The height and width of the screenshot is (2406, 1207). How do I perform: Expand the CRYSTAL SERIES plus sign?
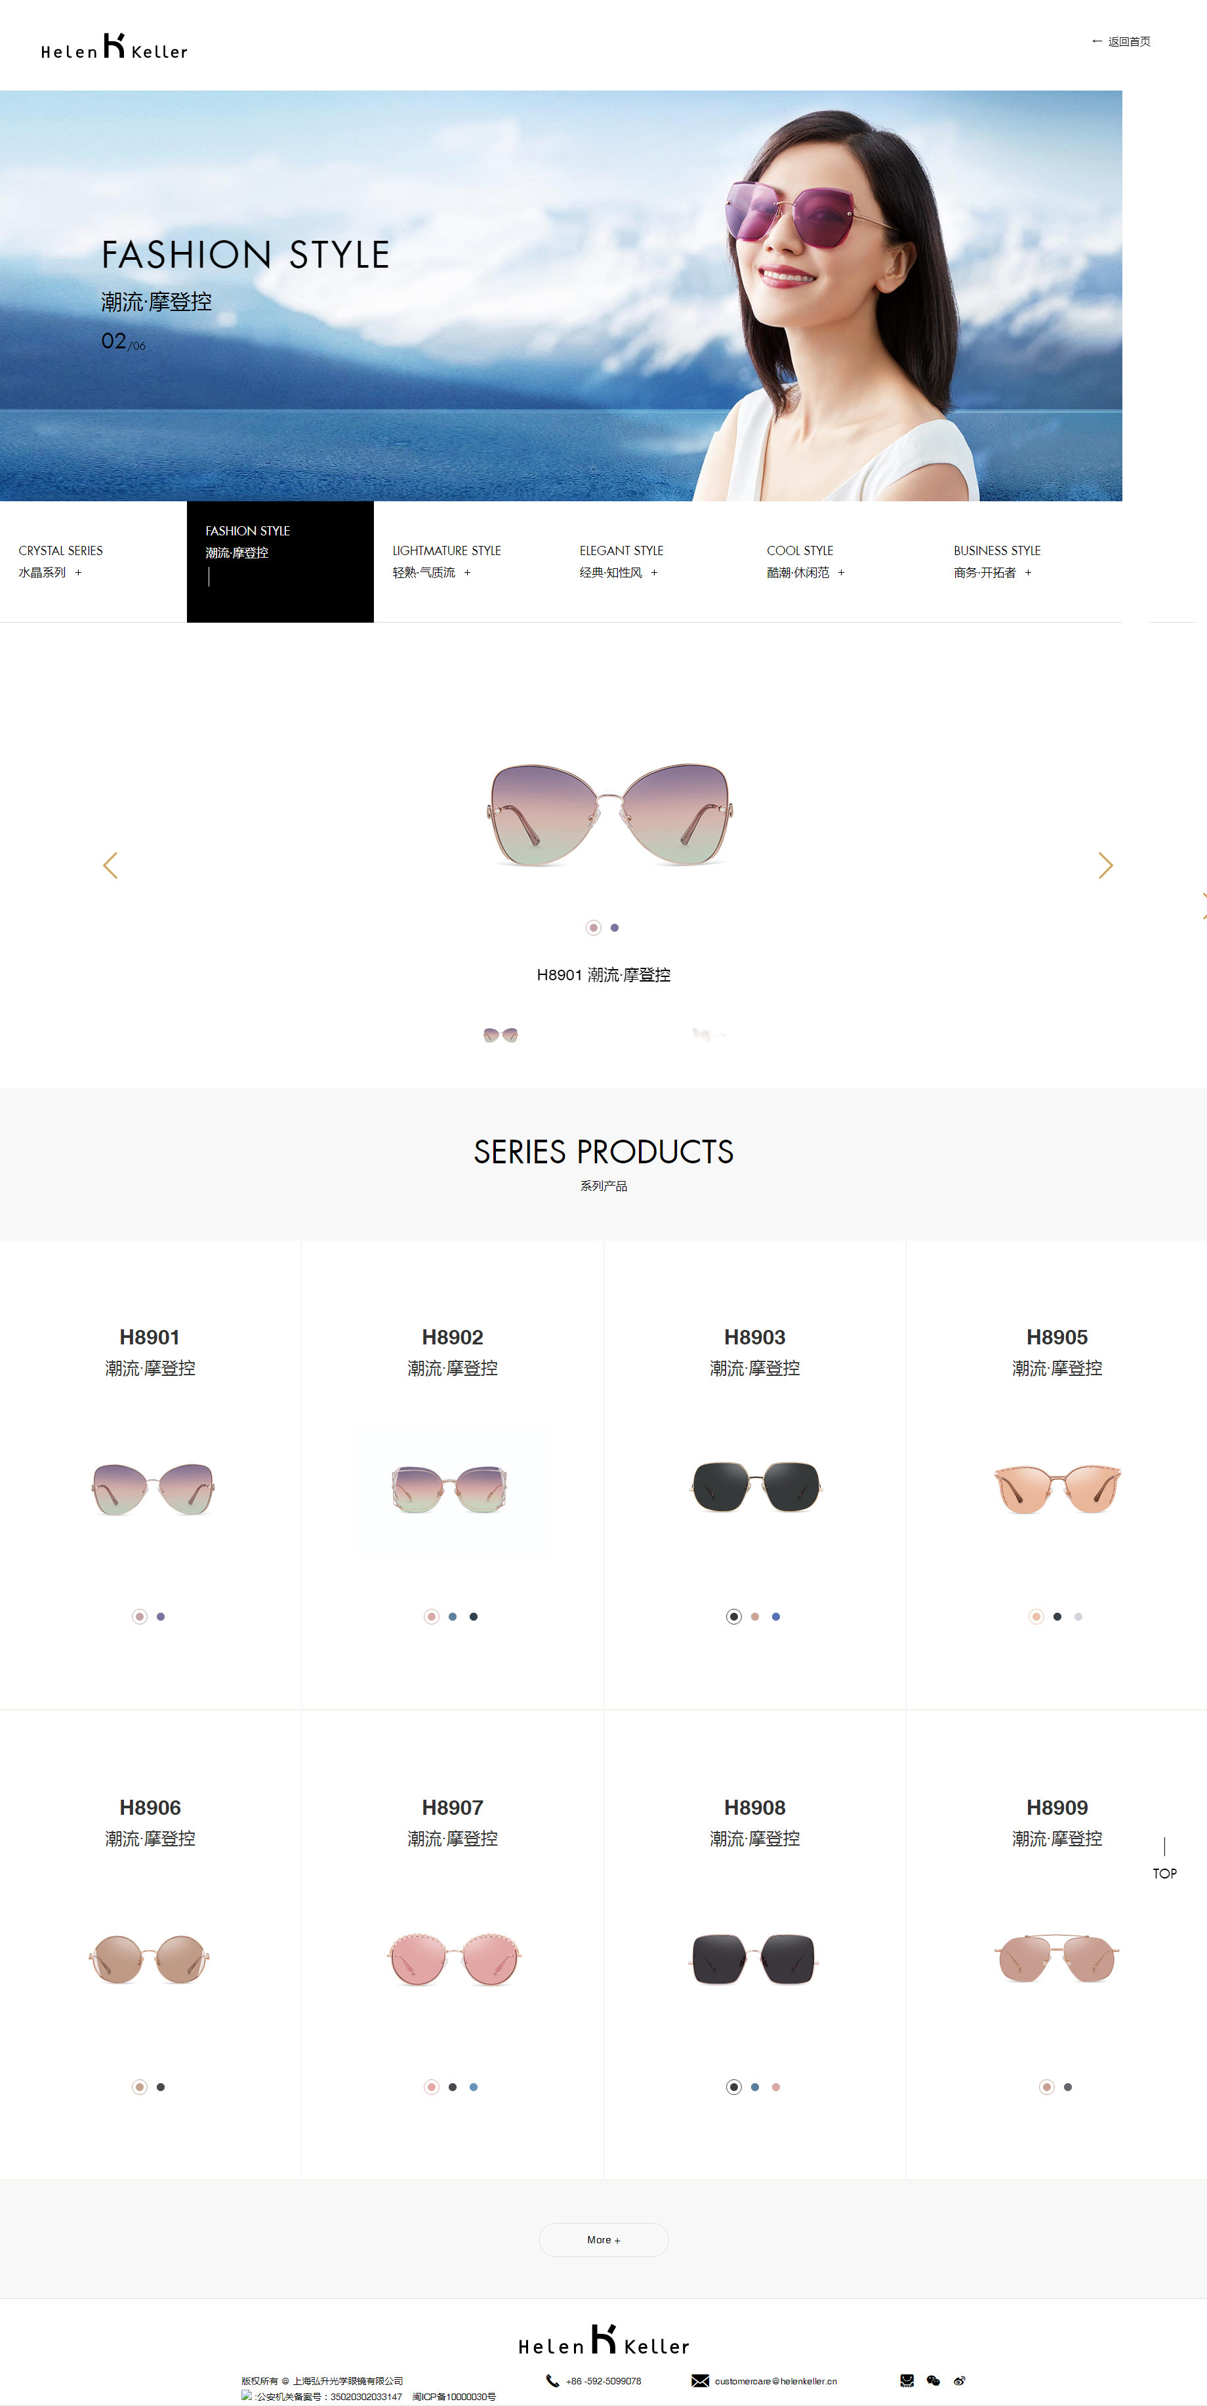79,573
